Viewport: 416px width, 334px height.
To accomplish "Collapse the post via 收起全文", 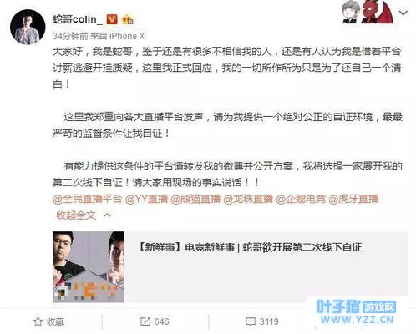I will click(76, 215).
